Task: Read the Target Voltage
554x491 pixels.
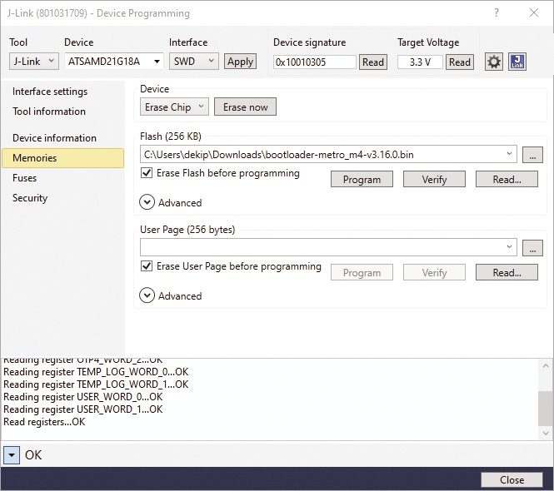Action: (460, 62)
